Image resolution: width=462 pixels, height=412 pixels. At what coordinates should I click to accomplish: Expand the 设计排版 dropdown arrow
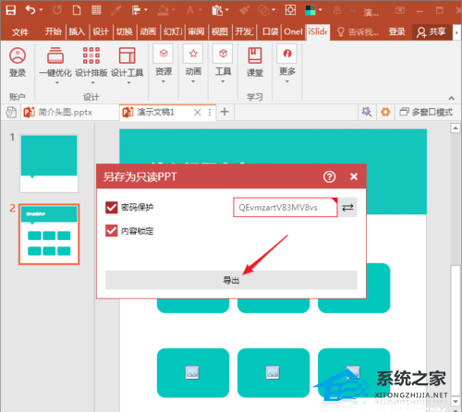[92, 82]
